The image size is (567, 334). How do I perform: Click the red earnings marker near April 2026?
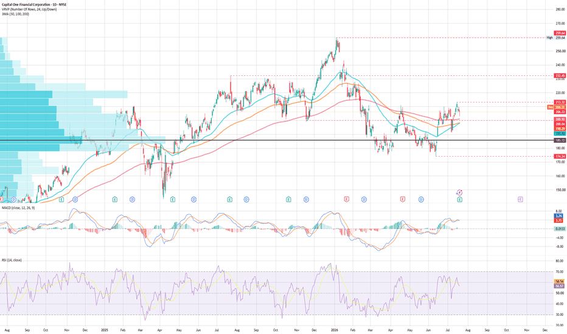(403, 199)
